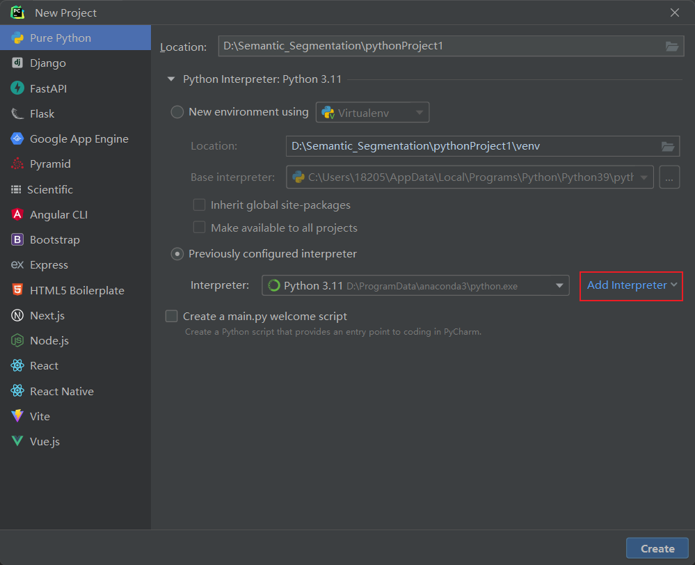Image resolution: width=695 pixels, height=565 pixels.
Task: Click the HTML5 Boilerplate shield icon
Action: 17,290
